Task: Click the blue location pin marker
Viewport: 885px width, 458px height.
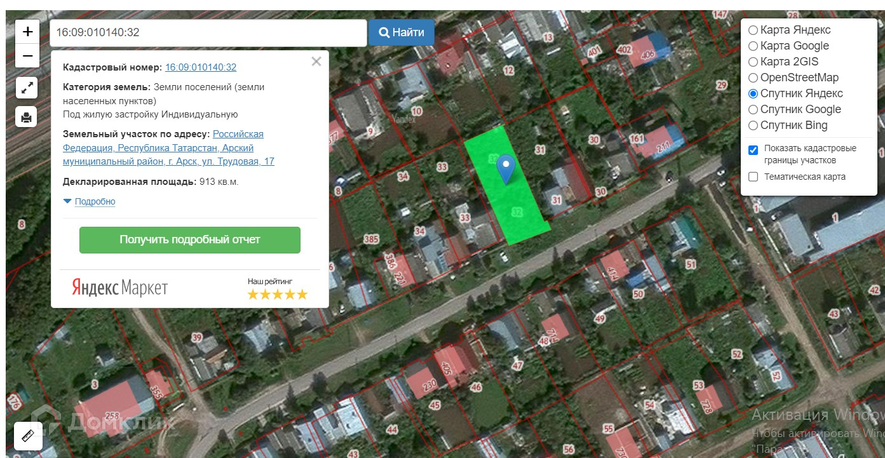Action: coord(506,169)
